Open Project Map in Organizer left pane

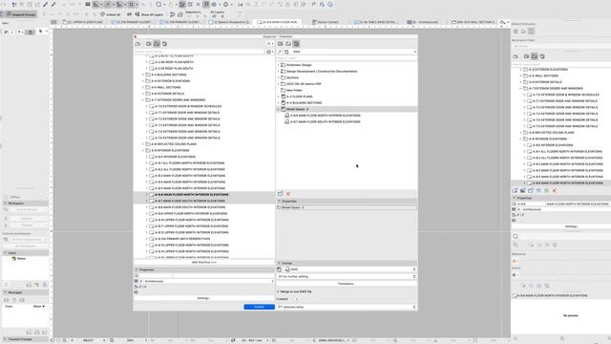(137, 44)
